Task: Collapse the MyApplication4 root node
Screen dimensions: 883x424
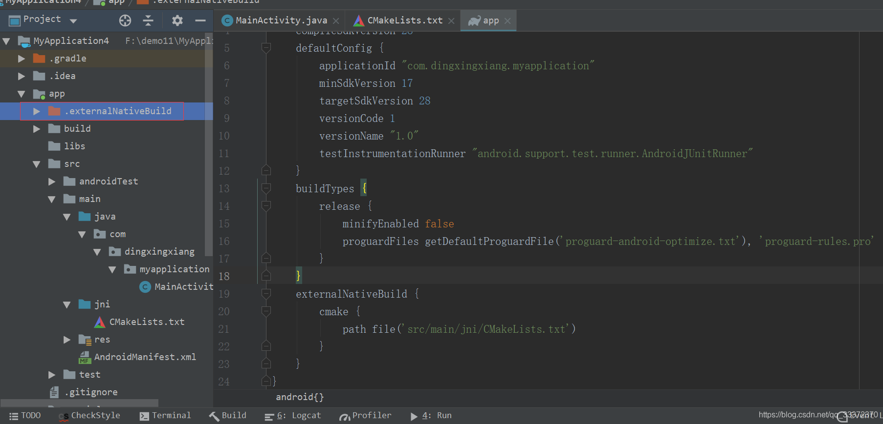Action: (x=6, y=41)
